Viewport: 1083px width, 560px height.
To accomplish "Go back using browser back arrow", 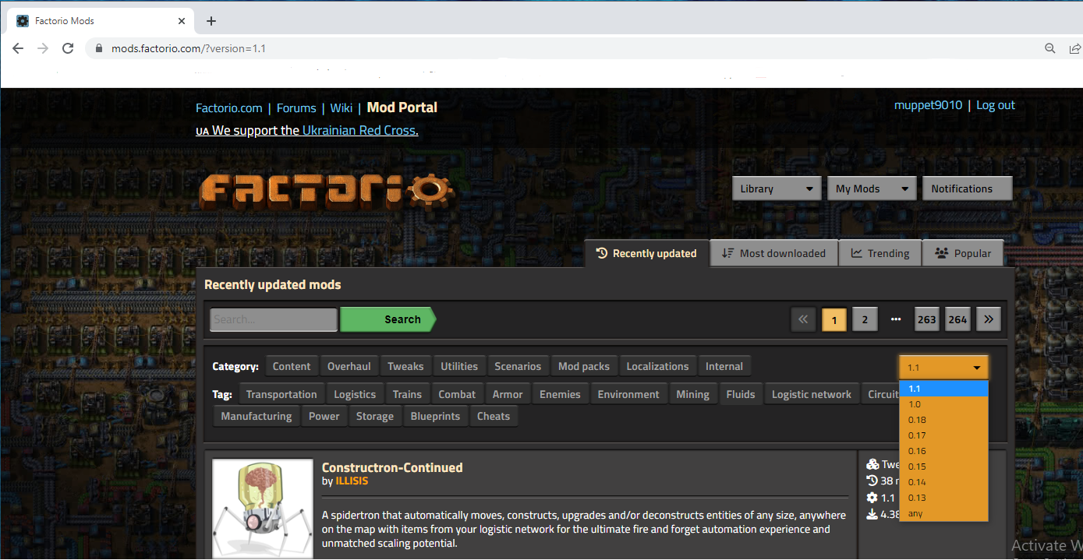I will pos(18,48).
